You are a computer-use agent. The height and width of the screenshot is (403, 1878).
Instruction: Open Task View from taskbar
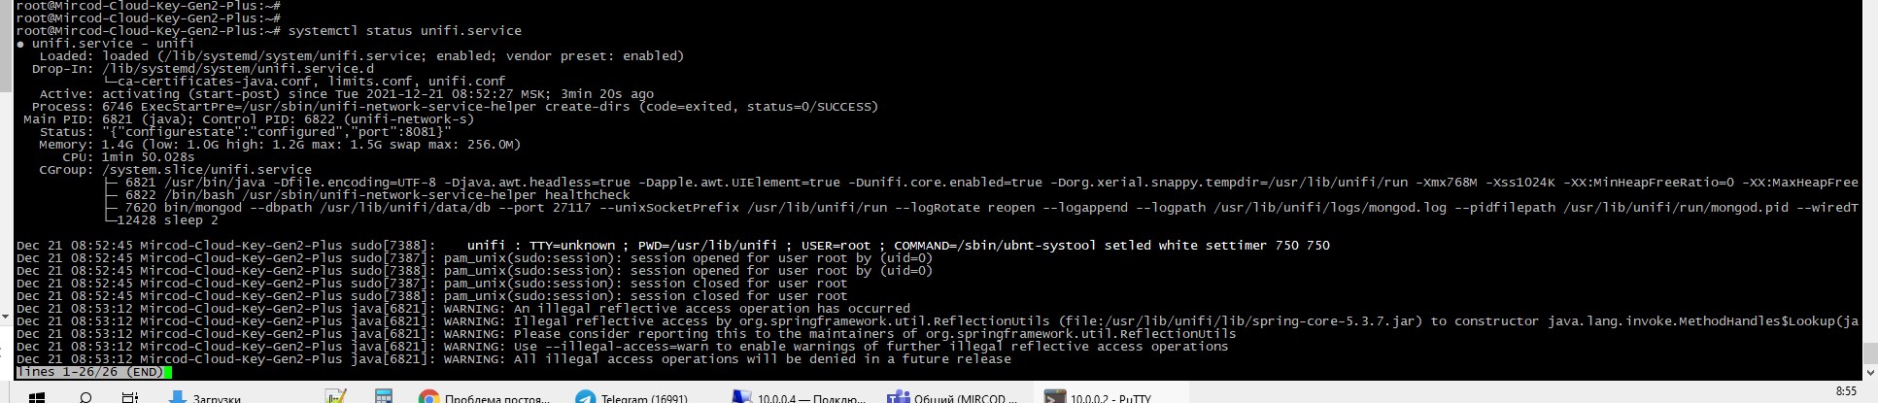tap(130, 396)
